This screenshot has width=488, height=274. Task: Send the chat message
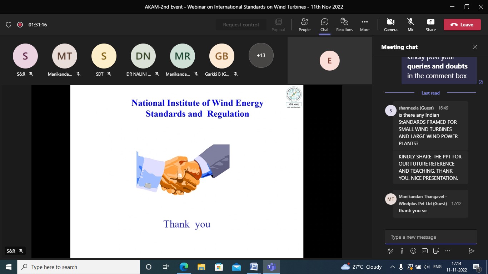click(x=471, y=251)
